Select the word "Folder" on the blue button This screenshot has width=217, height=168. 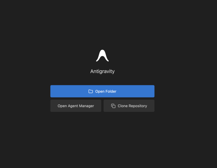pos(111,91)
